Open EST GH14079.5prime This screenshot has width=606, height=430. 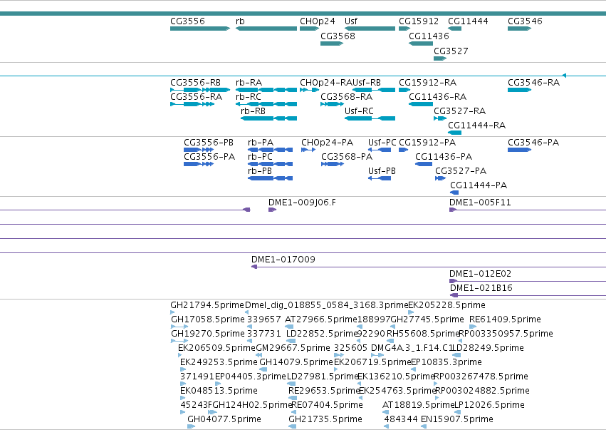click(x=263, y=369)
